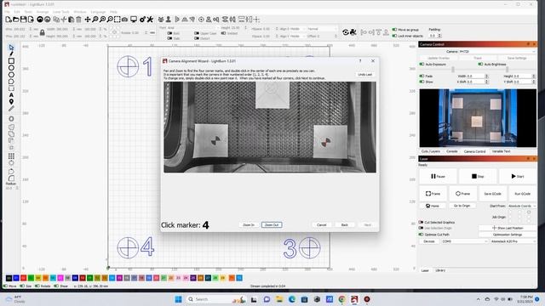This screenshot has width=545, height=306.
Task: Select the Position Laser marker tool
Action: click(x=11, y=102)
